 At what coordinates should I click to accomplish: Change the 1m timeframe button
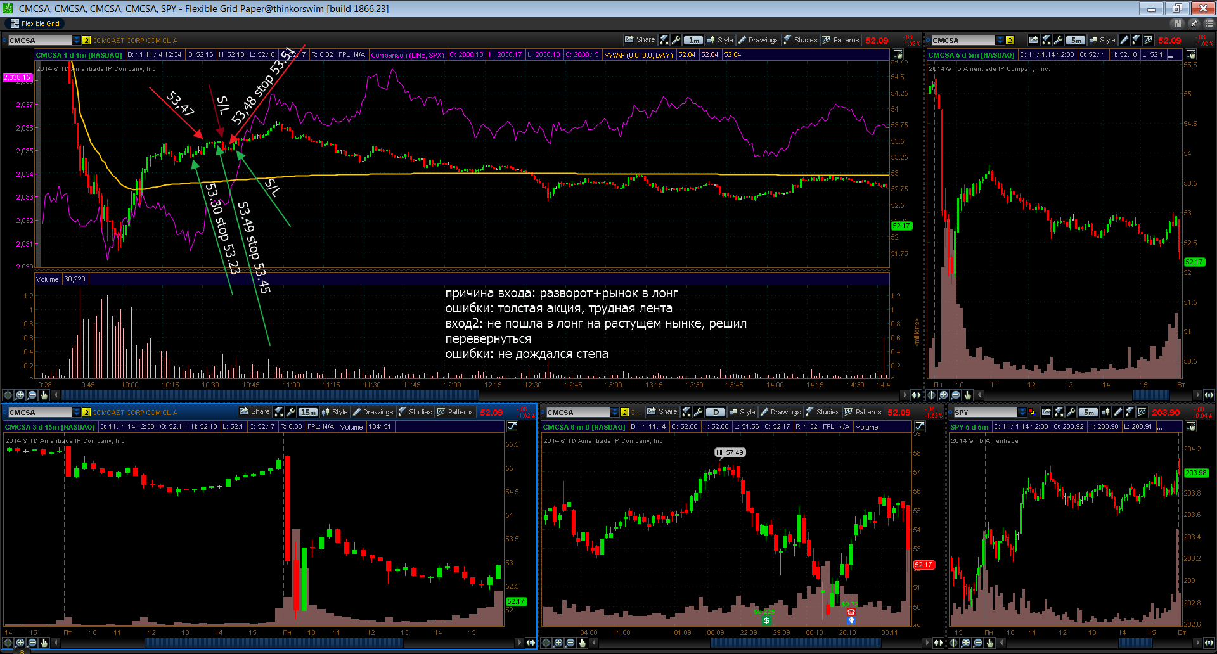(693, 40)
